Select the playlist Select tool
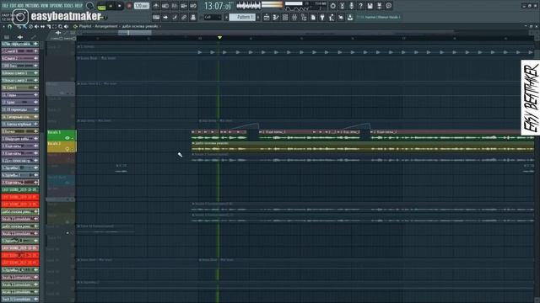Screen dimensions: 540x303 tap(54, 26)
